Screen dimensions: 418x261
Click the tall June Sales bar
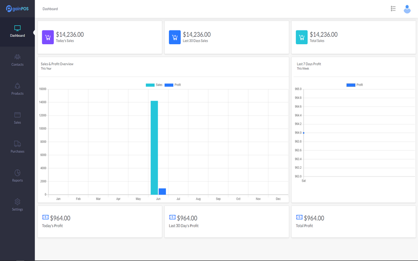tap(154, 147)
